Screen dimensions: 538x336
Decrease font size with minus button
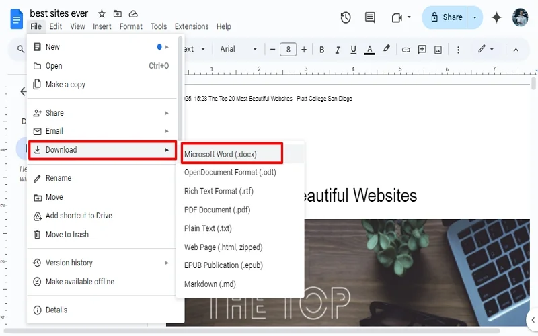273,50
